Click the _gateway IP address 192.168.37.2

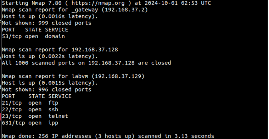[x=124, y=10]
